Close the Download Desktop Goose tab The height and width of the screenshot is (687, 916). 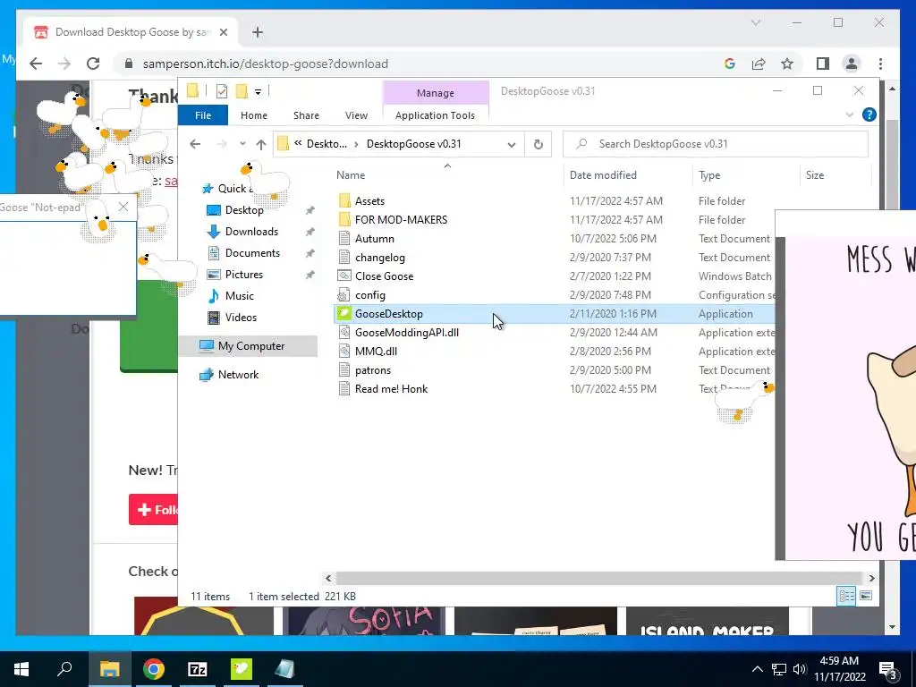click(x=223, y=32)
